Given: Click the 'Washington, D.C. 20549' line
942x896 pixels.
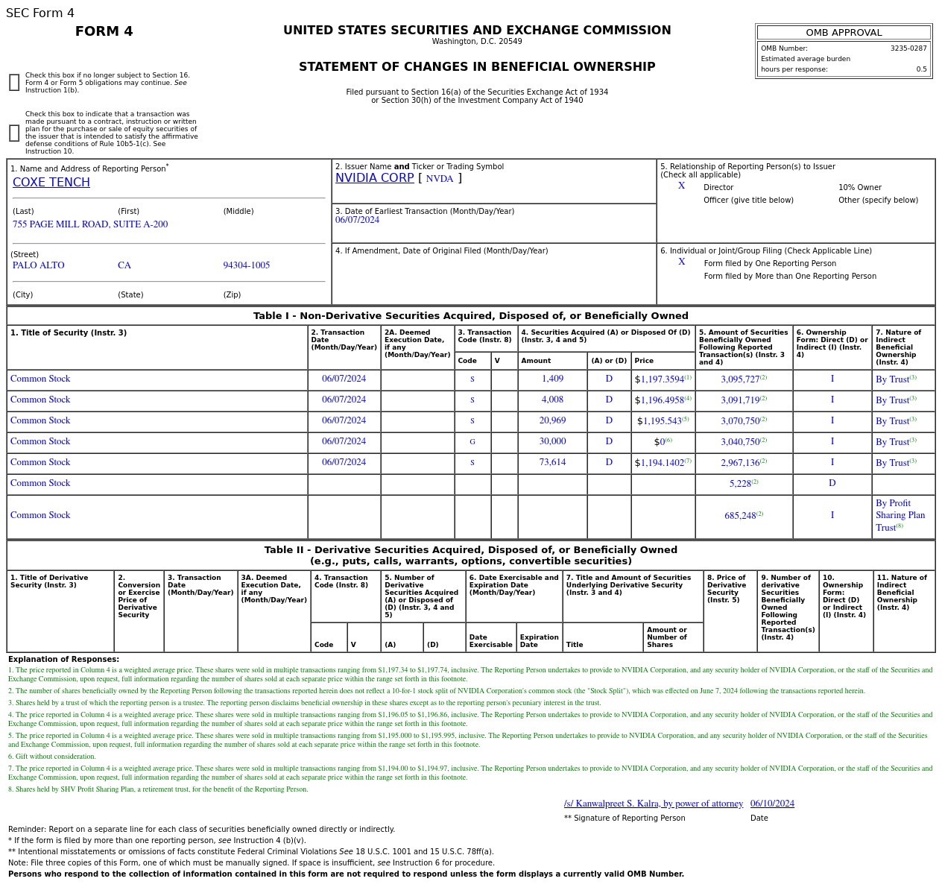Looking at the screenshot, I should [x=477, y=42].
